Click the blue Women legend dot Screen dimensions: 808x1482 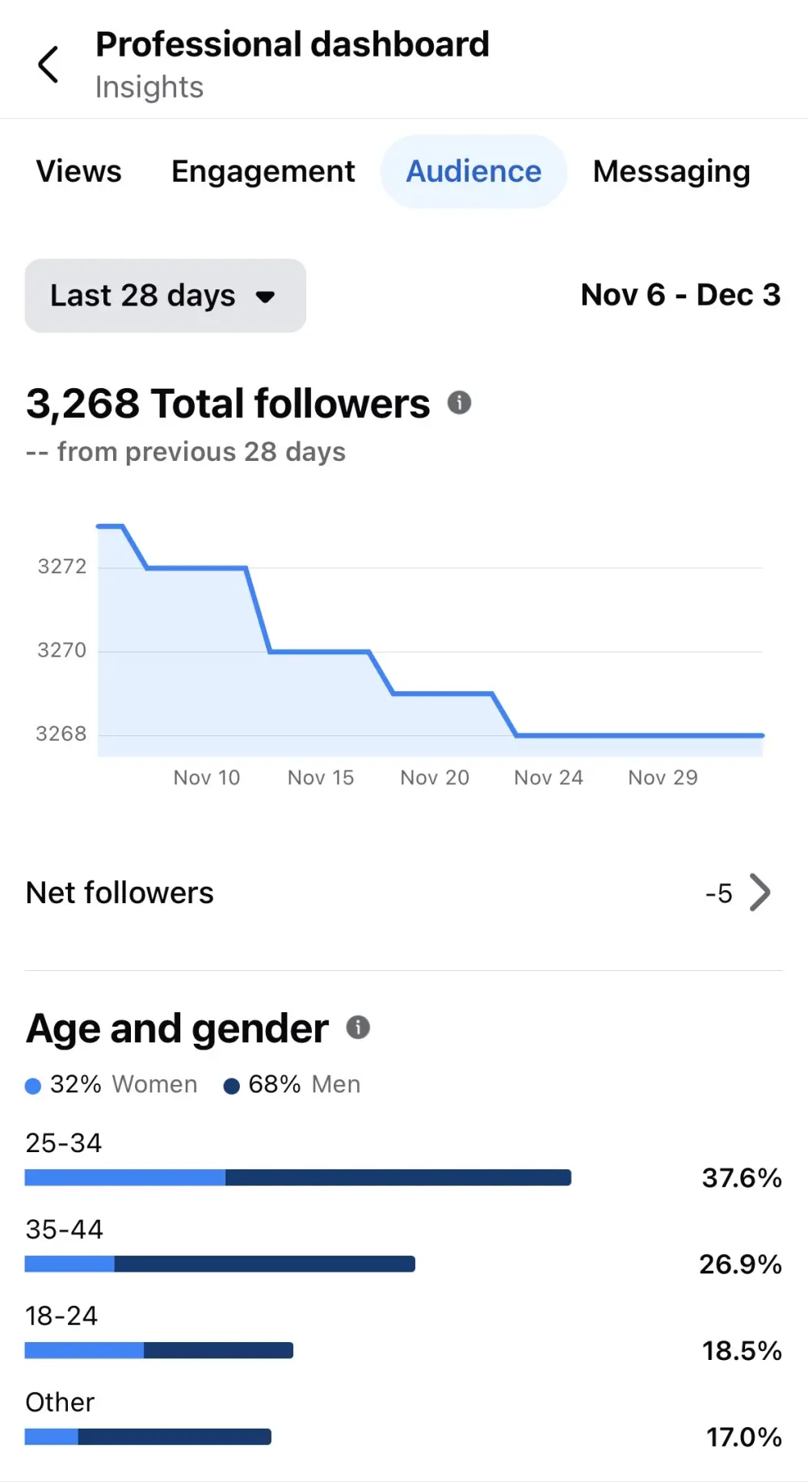[x=33, y=1086]
